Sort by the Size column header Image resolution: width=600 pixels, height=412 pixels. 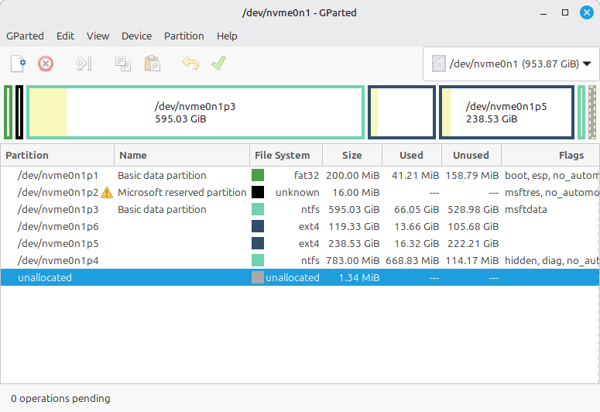click(352, 155)
